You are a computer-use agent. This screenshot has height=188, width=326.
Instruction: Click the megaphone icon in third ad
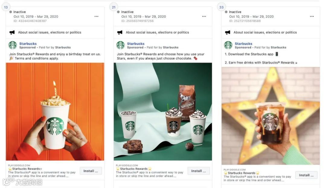pyautogui.click(x=228, y=32)
